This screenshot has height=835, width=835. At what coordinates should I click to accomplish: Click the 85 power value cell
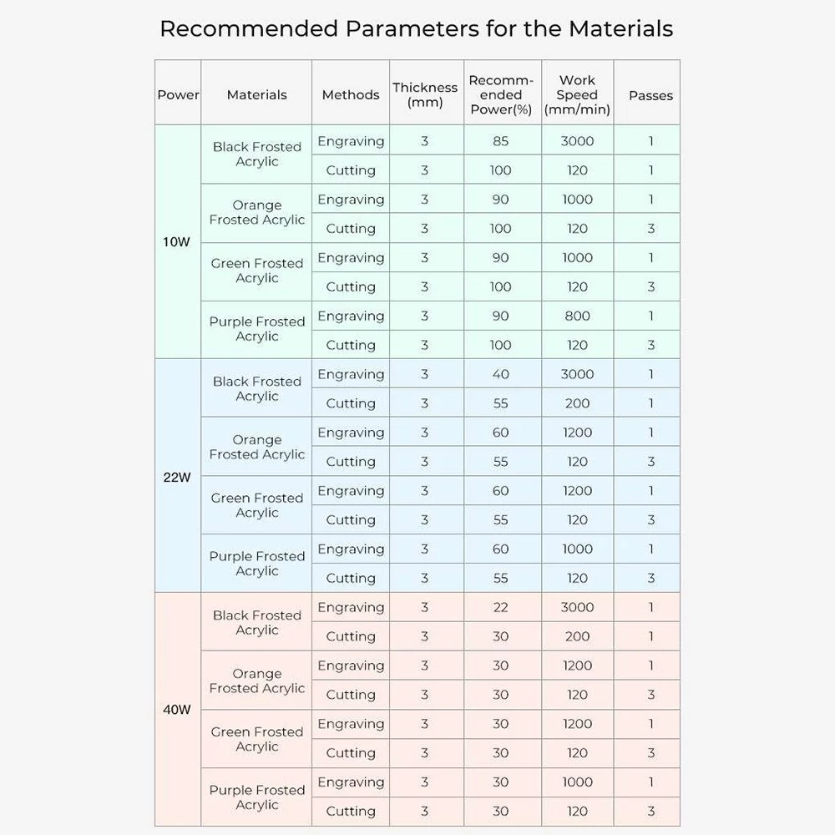501,141
